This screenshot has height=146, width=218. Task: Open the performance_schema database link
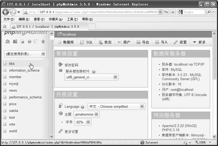(25, 97)
